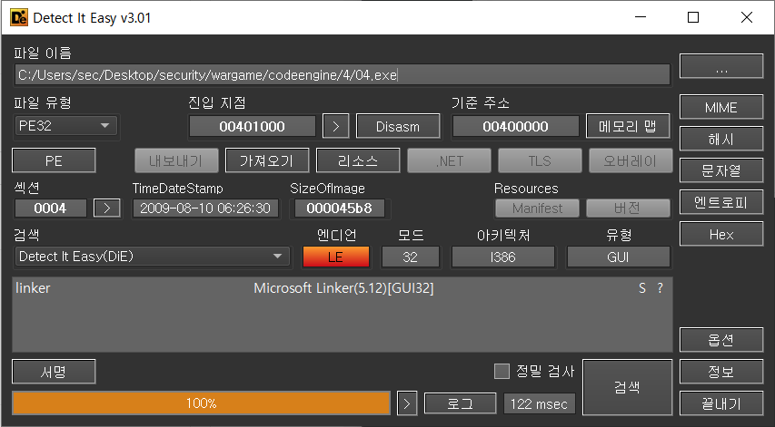Screen dimensions: 775x427
Task: Click the 버전 (version) resources button
Action: (628, 209)
